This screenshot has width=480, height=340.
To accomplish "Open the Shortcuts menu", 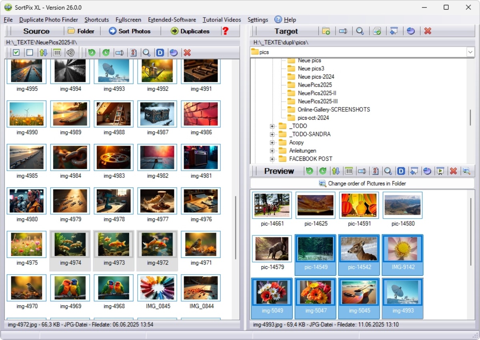I will click(96, 20).
